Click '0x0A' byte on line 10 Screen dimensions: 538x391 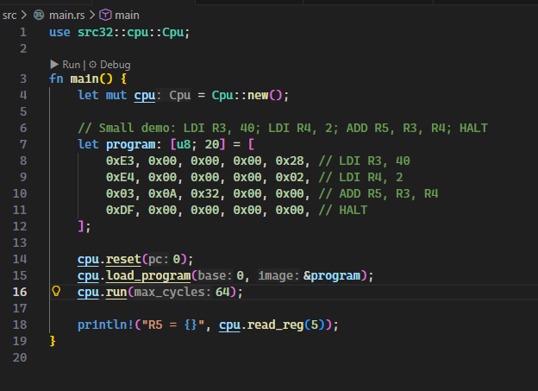pyautogui.click(x=162, y=193)
